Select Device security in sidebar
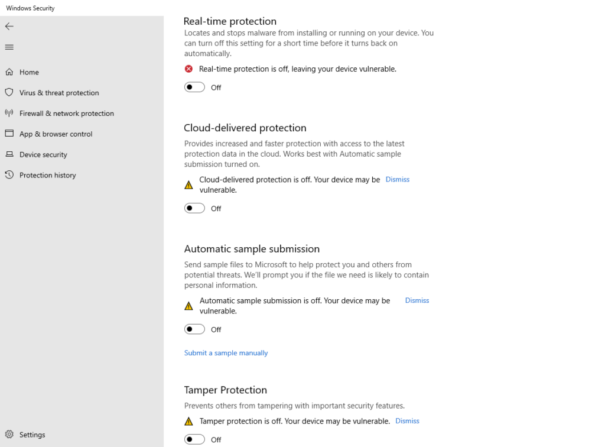Screen dimensions: 605x447 [43, 155]
